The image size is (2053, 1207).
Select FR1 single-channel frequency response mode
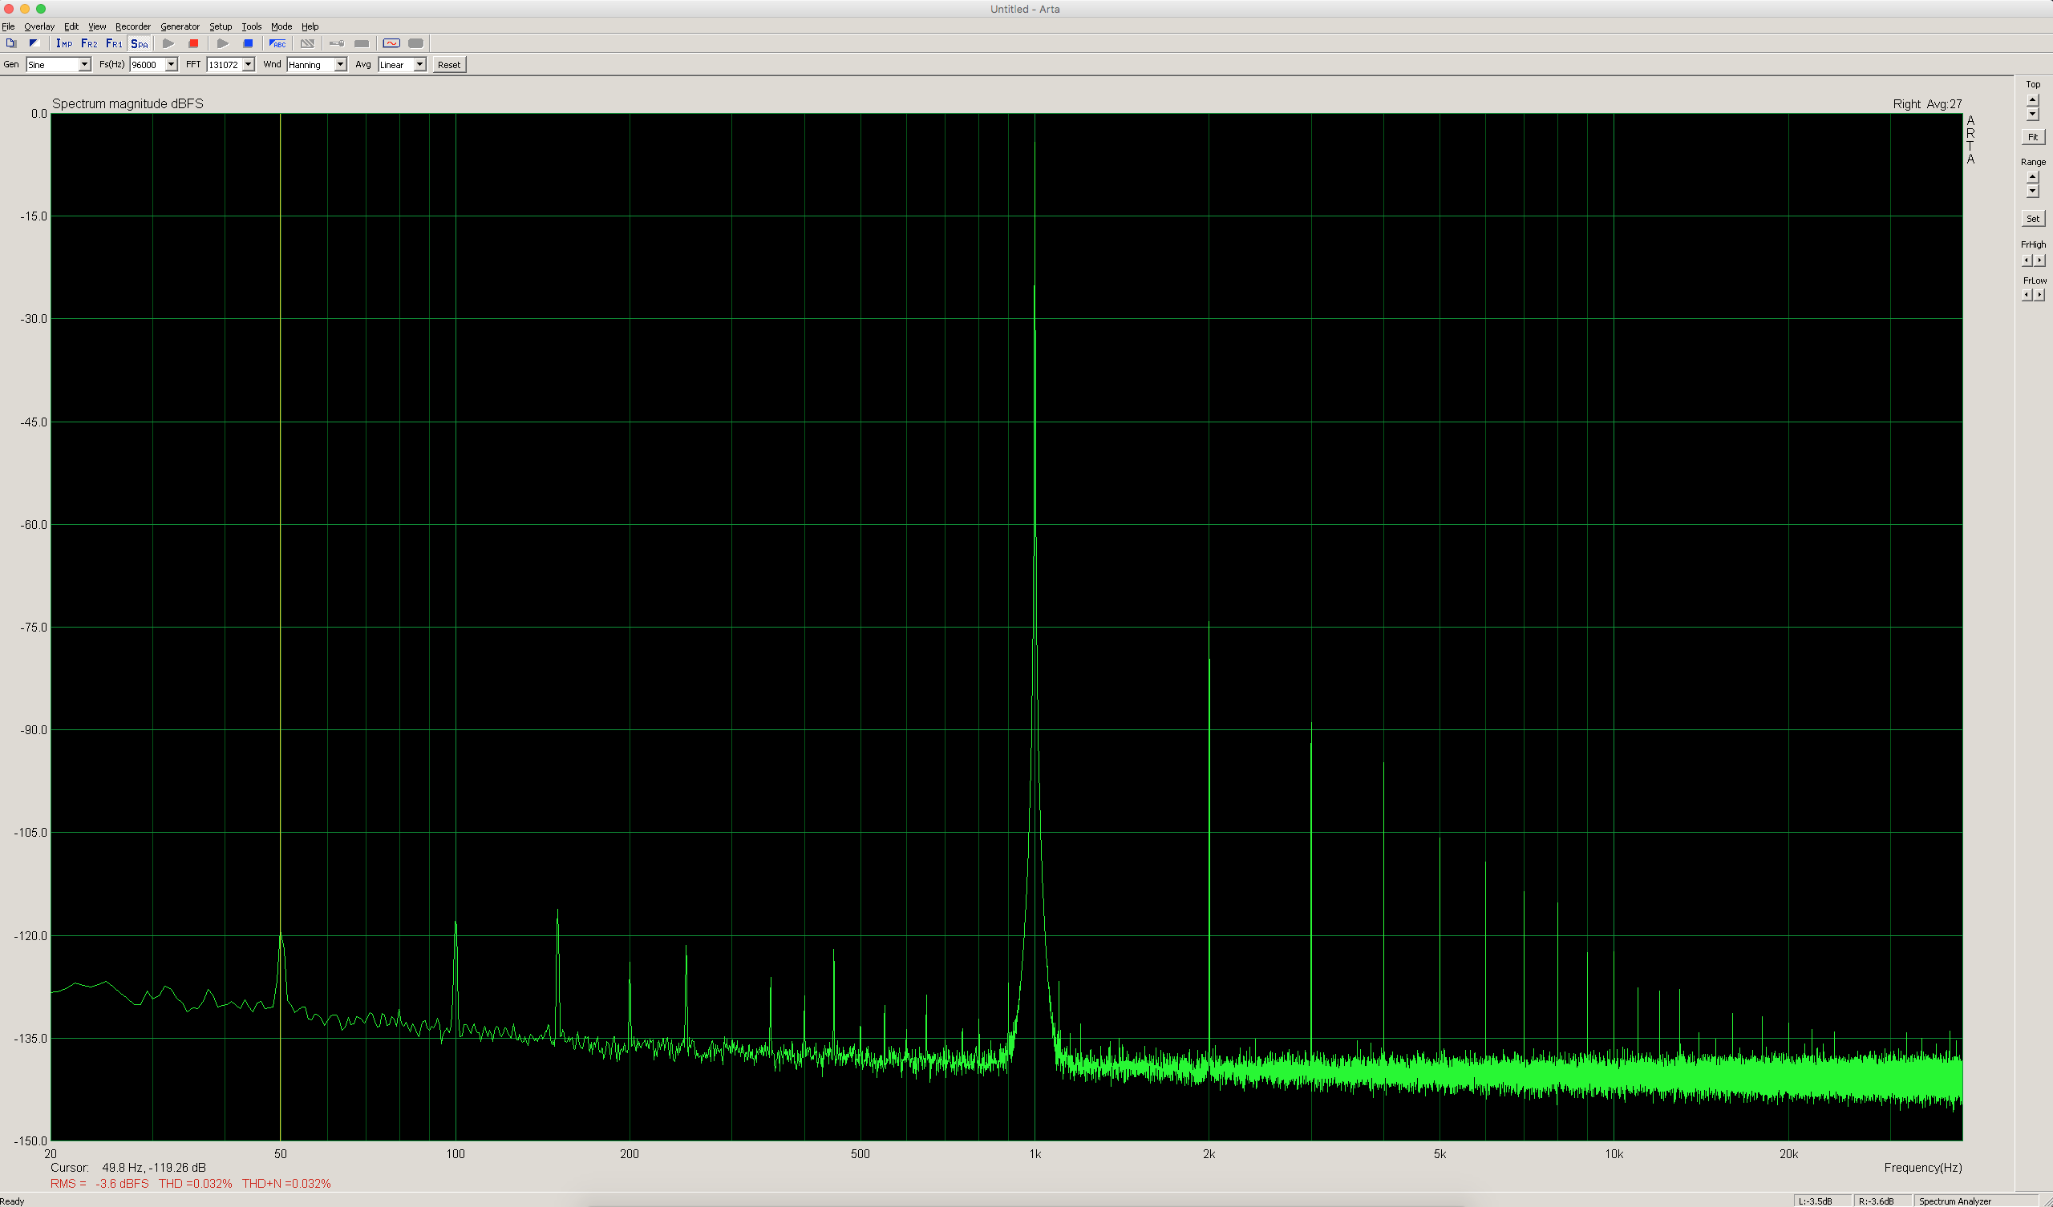114,44
